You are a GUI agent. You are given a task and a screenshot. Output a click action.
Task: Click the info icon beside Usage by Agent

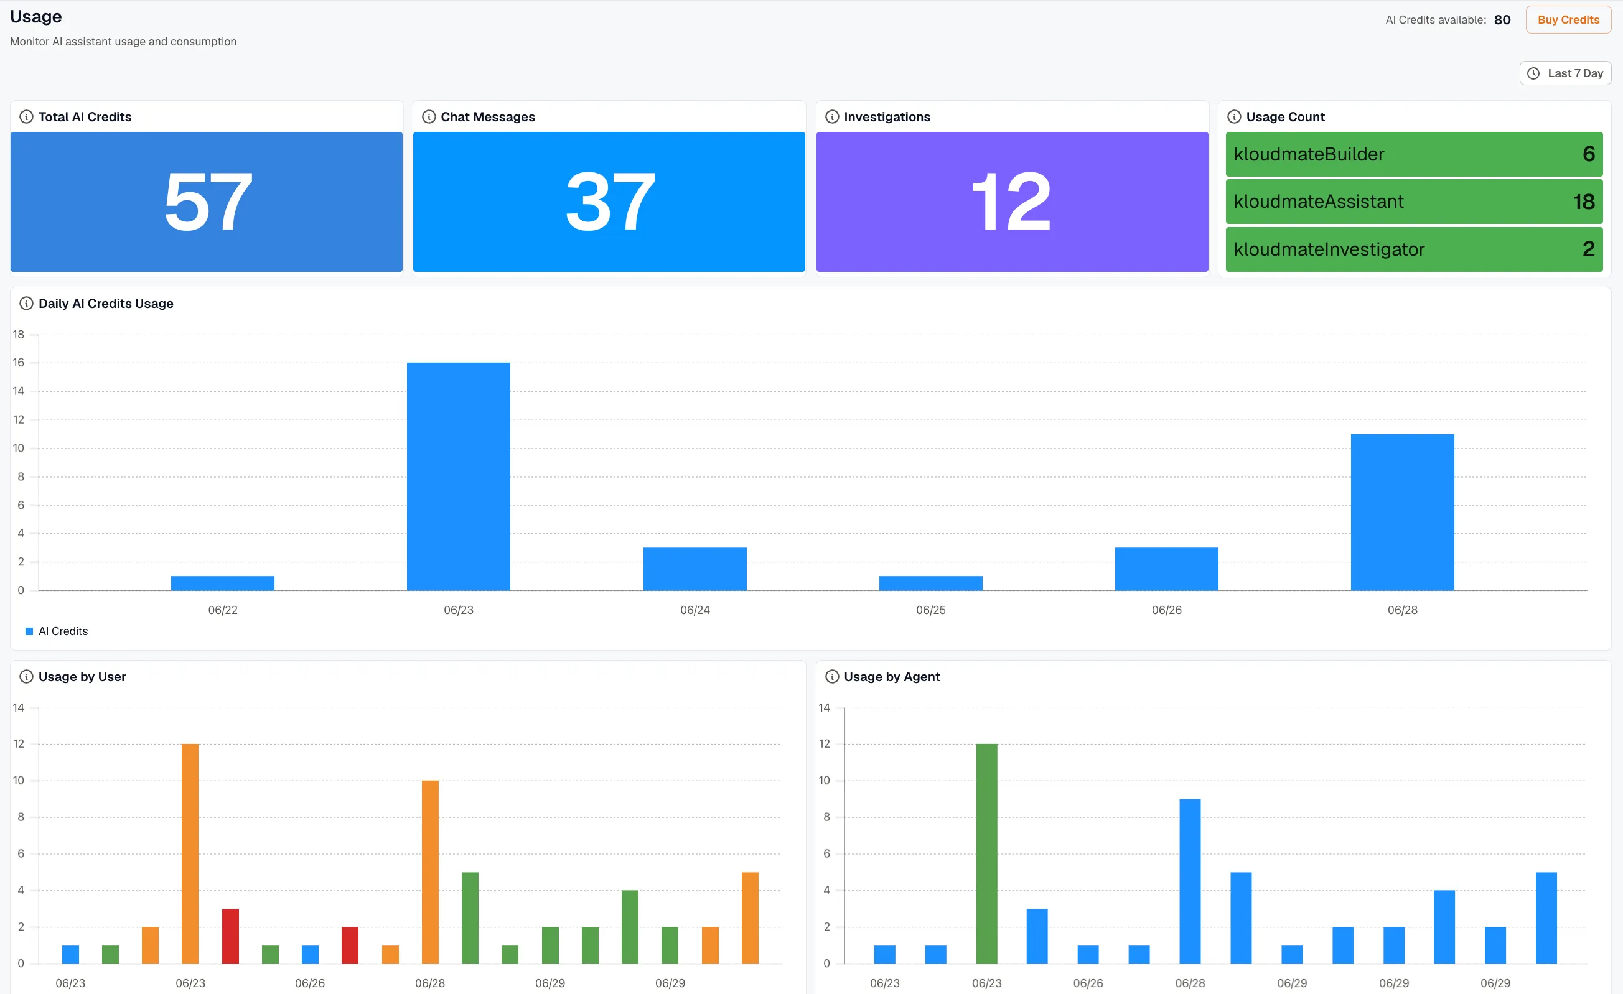click(832, 677)
